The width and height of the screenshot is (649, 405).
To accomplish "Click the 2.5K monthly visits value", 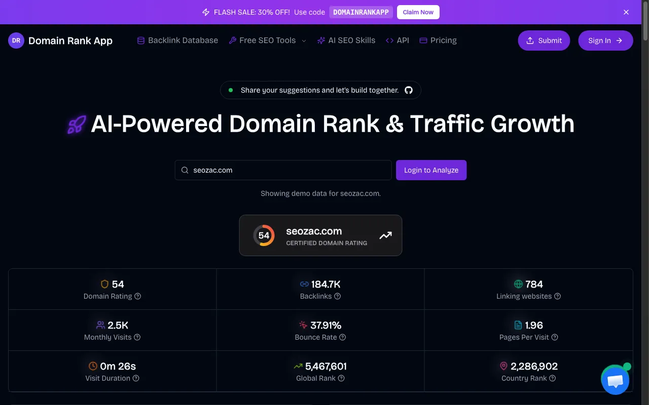I will pos(118,325).
